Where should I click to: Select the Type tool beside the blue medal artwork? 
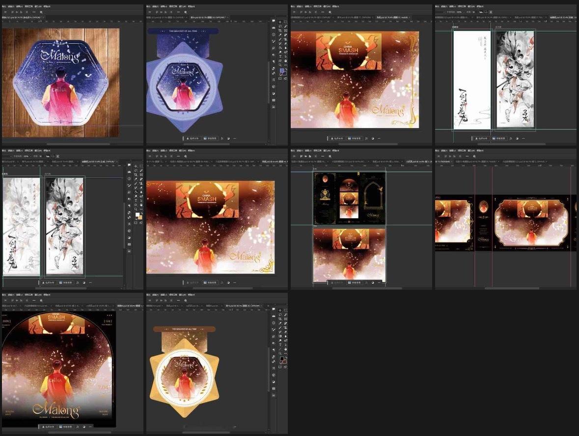pos(280,56)
